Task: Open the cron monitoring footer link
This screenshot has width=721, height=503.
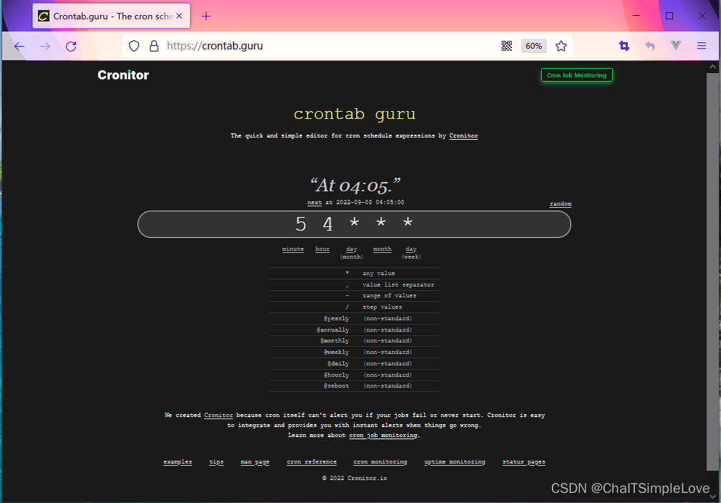Action: click(381, 462)
